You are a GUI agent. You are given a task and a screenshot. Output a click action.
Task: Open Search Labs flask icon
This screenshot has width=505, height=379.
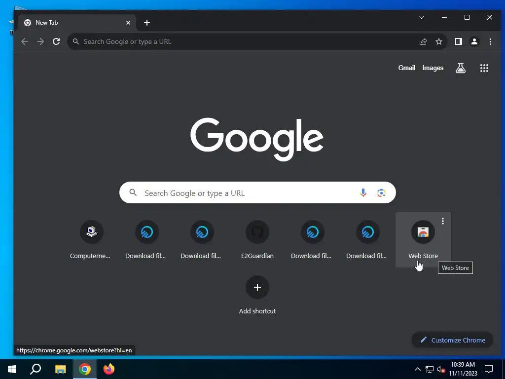(x=460, y=68)
